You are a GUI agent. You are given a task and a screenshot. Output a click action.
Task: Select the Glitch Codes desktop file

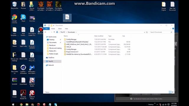[23, 56]
